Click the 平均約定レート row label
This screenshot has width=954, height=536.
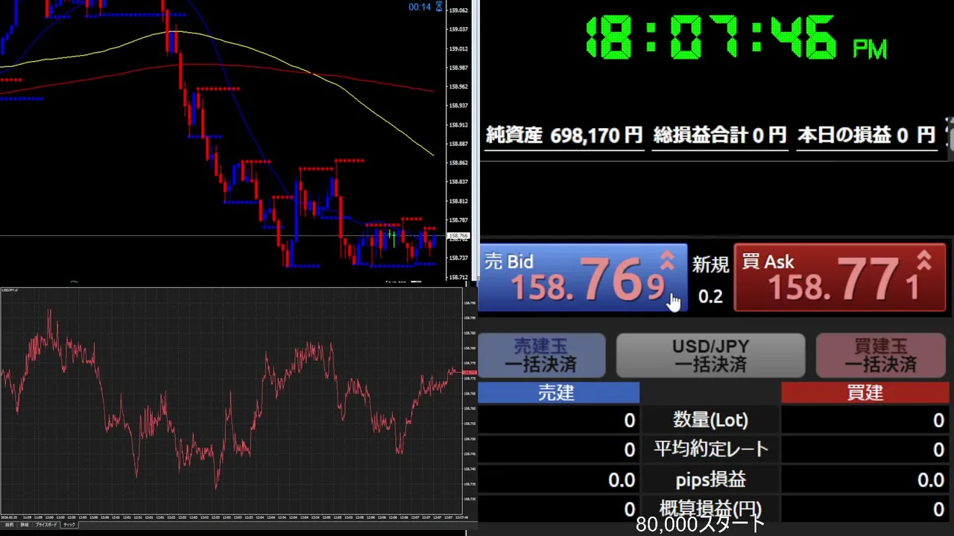710,450
